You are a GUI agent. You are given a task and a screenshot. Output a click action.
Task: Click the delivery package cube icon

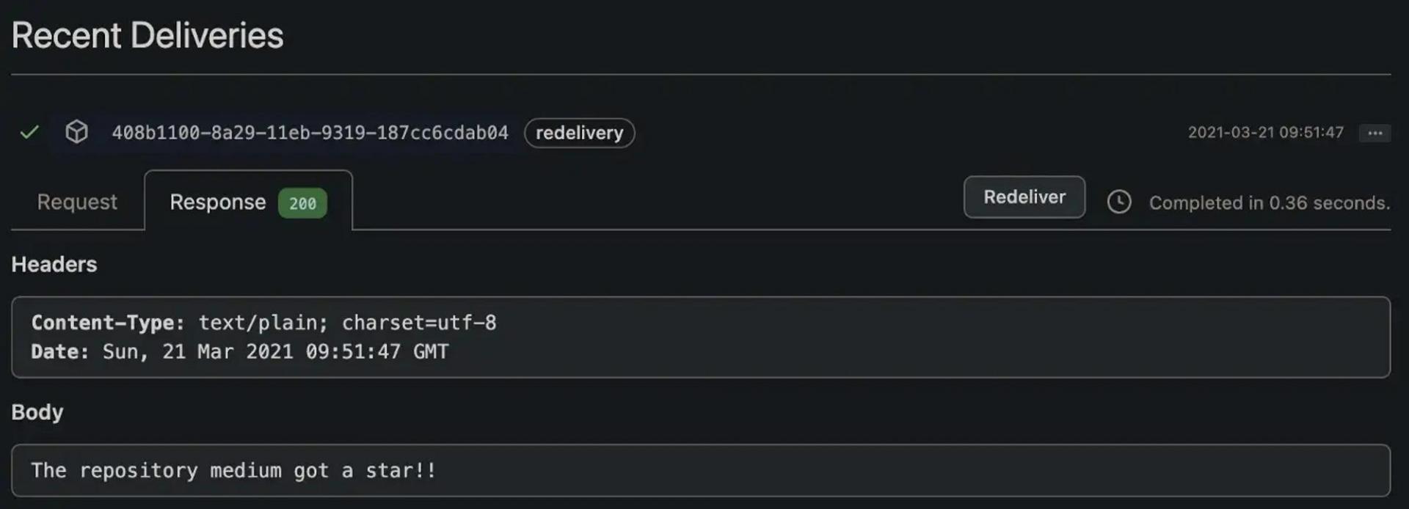(76, 132)
